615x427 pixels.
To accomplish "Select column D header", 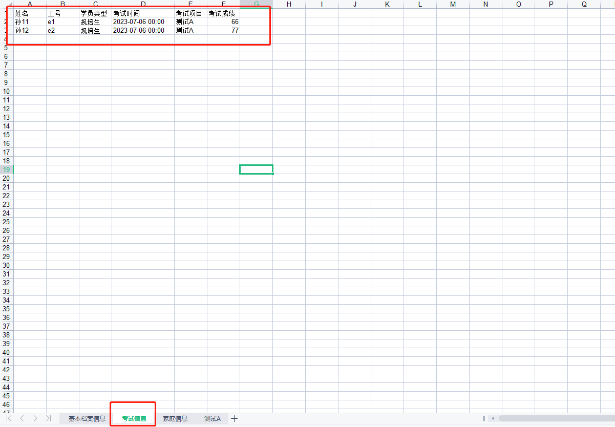I will 143,4.
